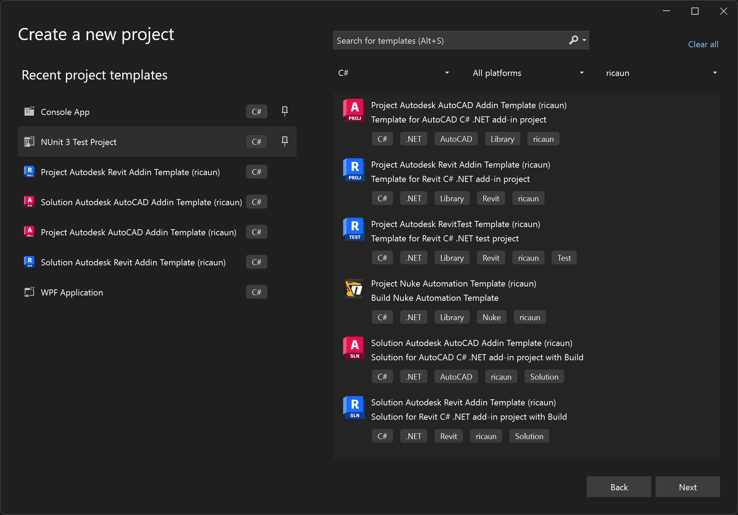
Task: Open the ricaun project type dropdown
Action: [x=661, y=73]
